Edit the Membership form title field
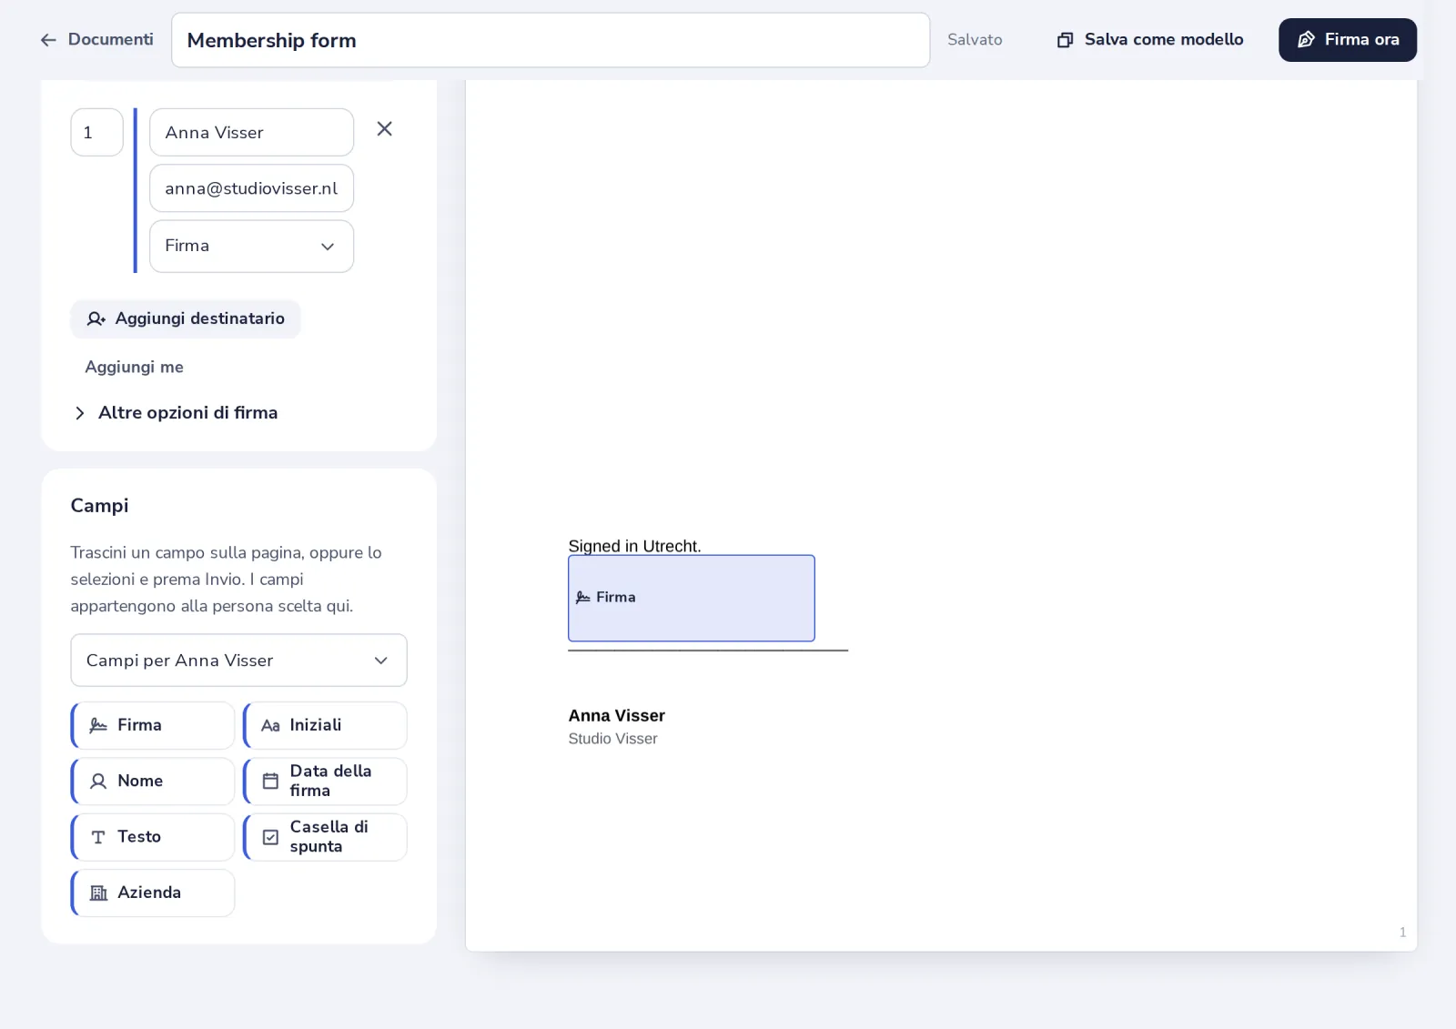 pyautogui.click(x=551, y=40)
